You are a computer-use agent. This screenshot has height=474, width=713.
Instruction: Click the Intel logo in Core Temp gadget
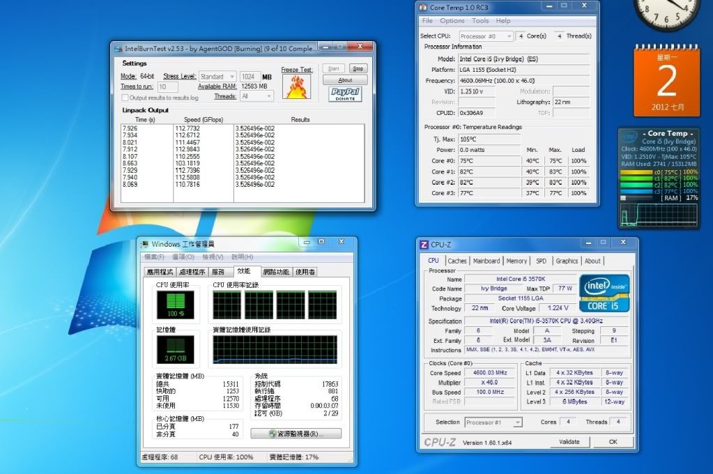tap(630, 136)
